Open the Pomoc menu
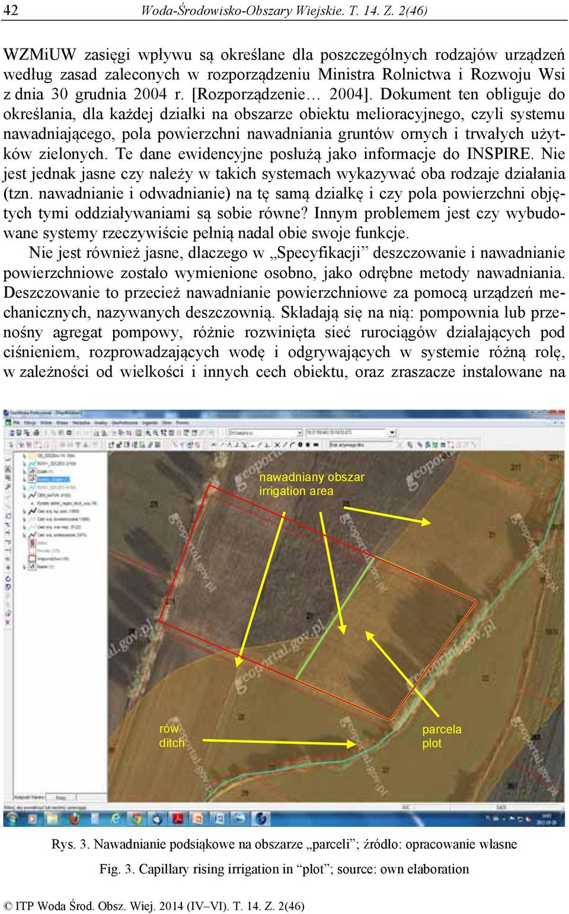The image size is (569, 914). click(183, 423)
